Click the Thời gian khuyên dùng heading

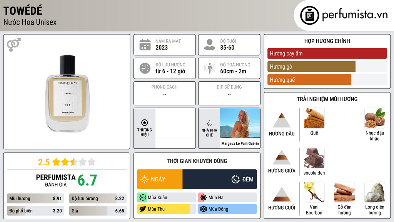pos(197,161)
